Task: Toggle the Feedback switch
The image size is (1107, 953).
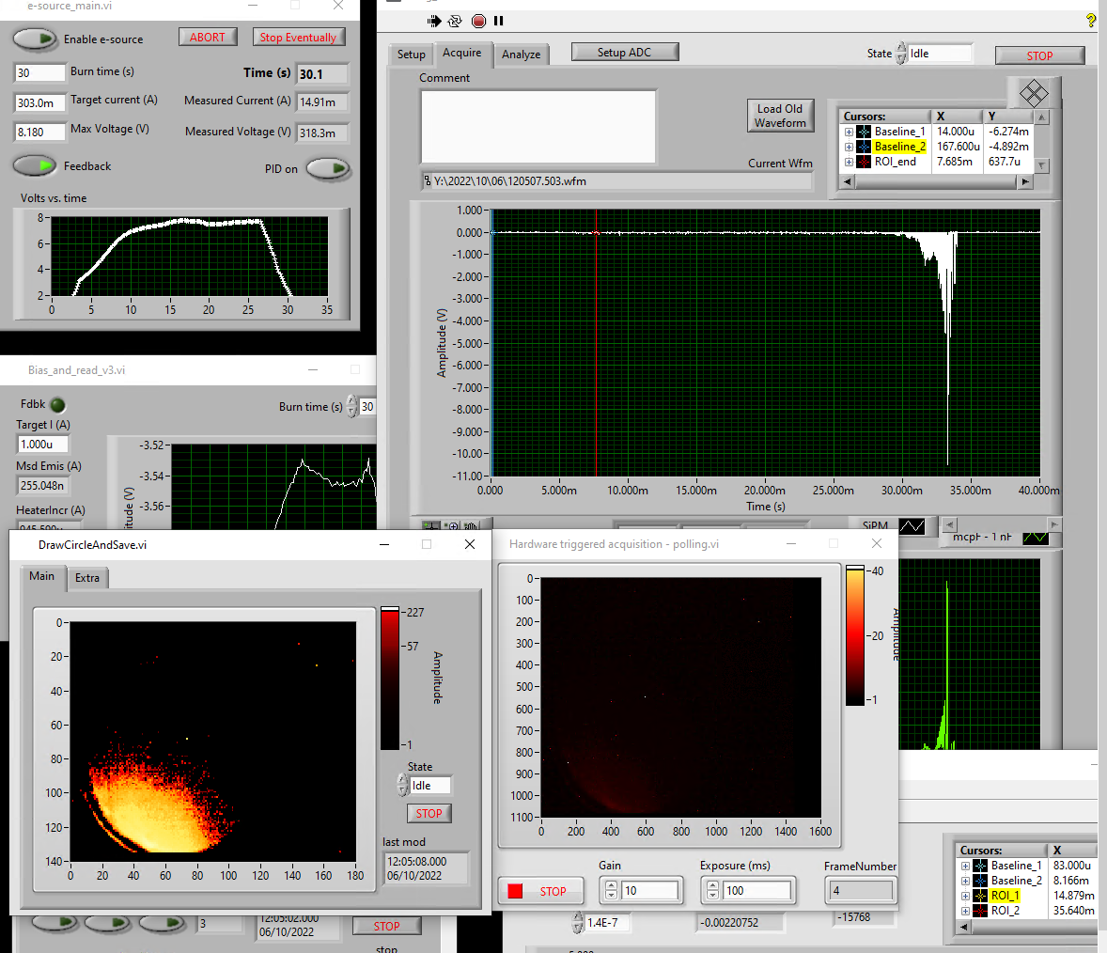Action: coord(35,166)
